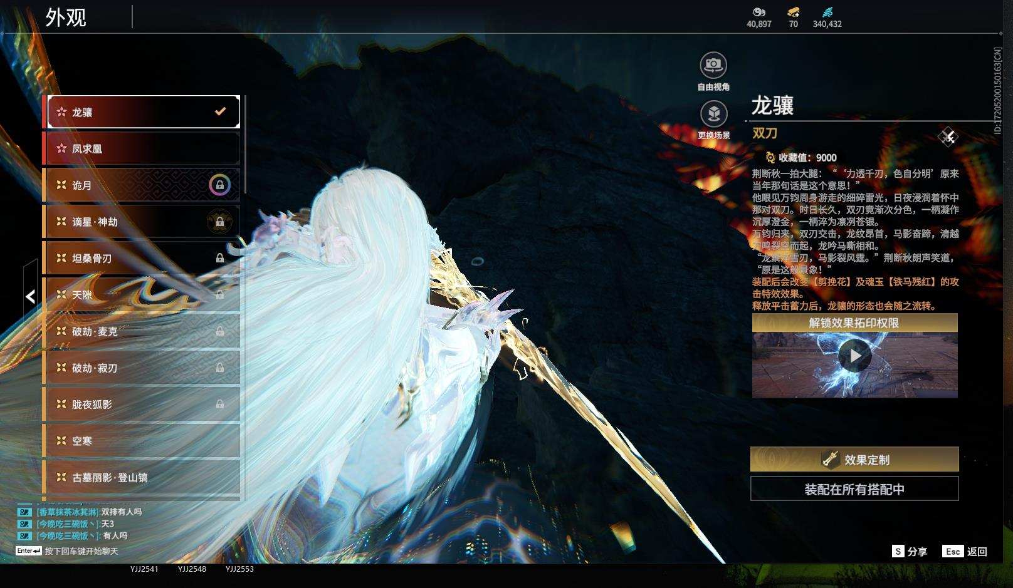The image size is (1013, 588).
Task: Select the 破劫·麦克 skin row
Action: pyautogui.click(x=141, y=331)
